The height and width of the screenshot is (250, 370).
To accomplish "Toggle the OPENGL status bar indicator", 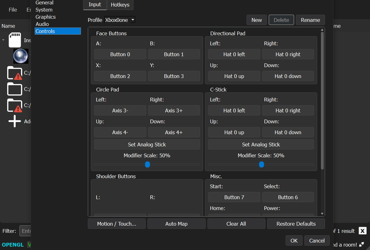I will (13, 245).
